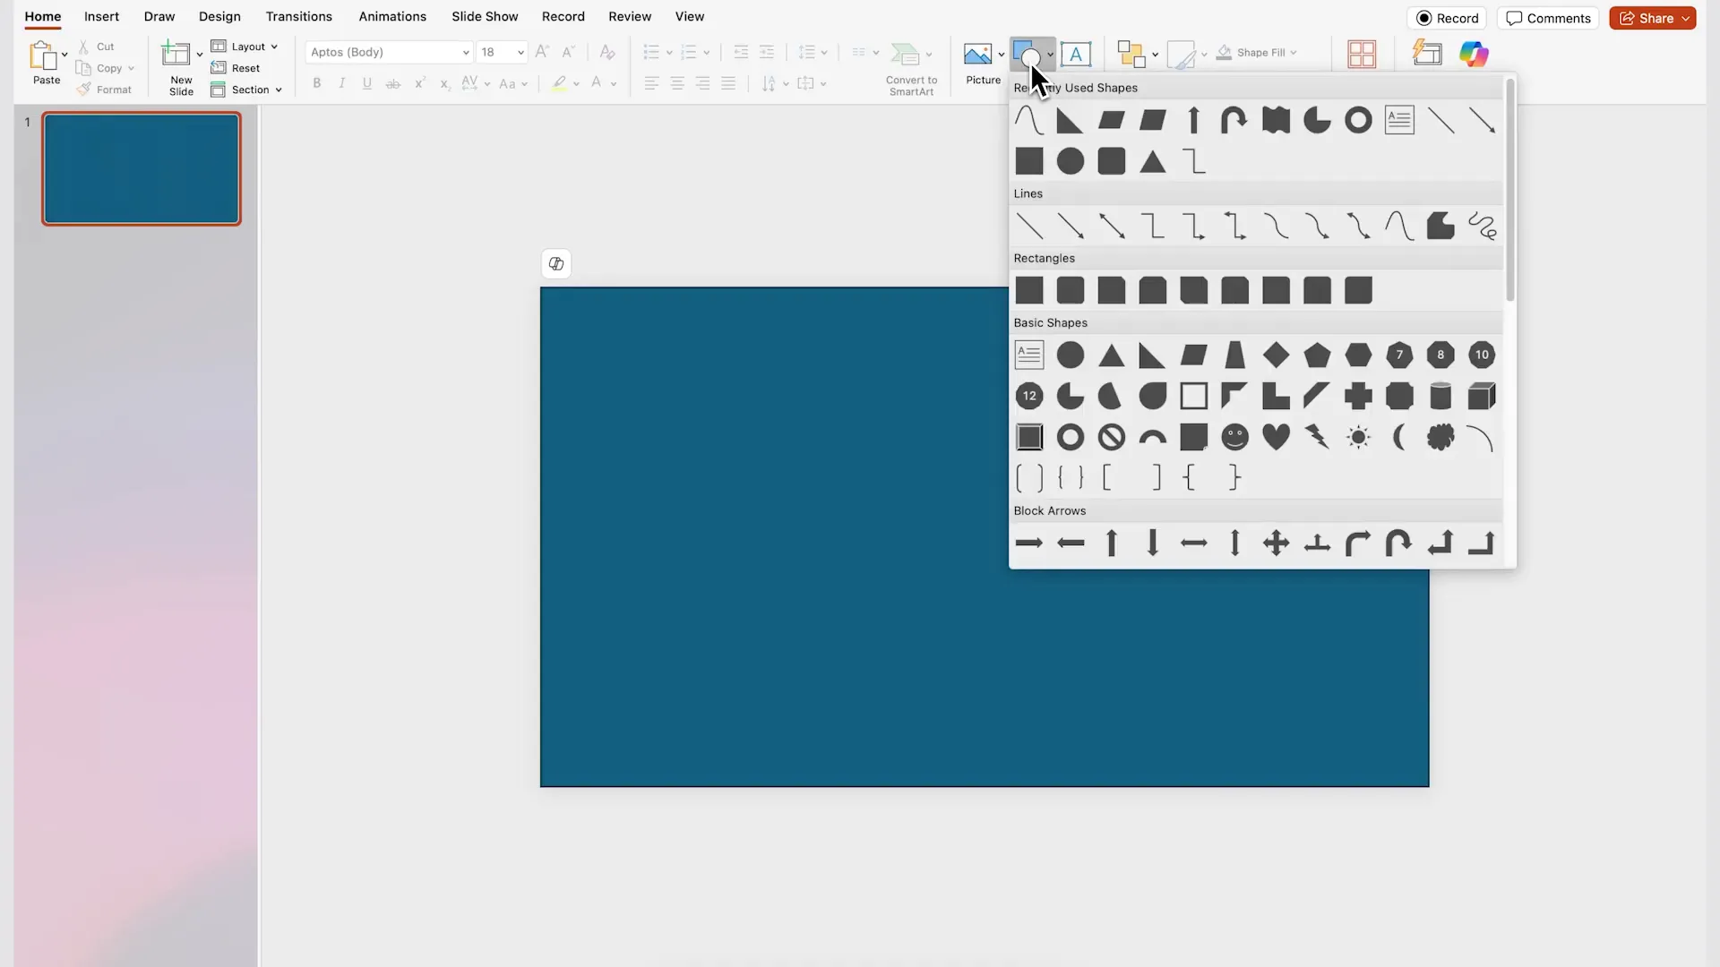Viewport: 1720px width, 967px height.
Task: Toggle subscript formatting
Action: point(444,83)
